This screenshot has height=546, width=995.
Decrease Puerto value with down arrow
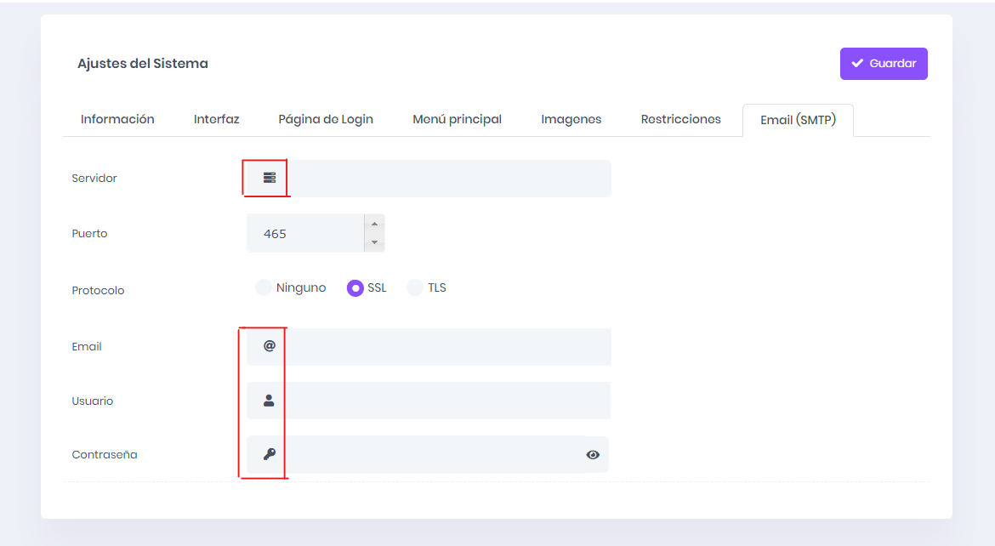374,242
